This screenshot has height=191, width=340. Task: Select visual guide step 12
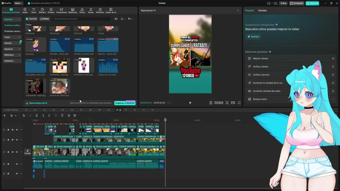click(x=126, y=110)
